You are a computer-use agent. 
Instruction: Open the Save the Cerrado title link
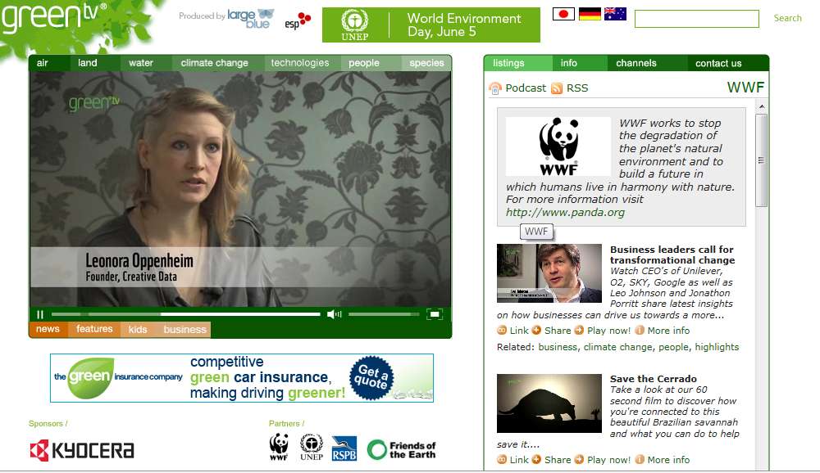tap(654, 379)
